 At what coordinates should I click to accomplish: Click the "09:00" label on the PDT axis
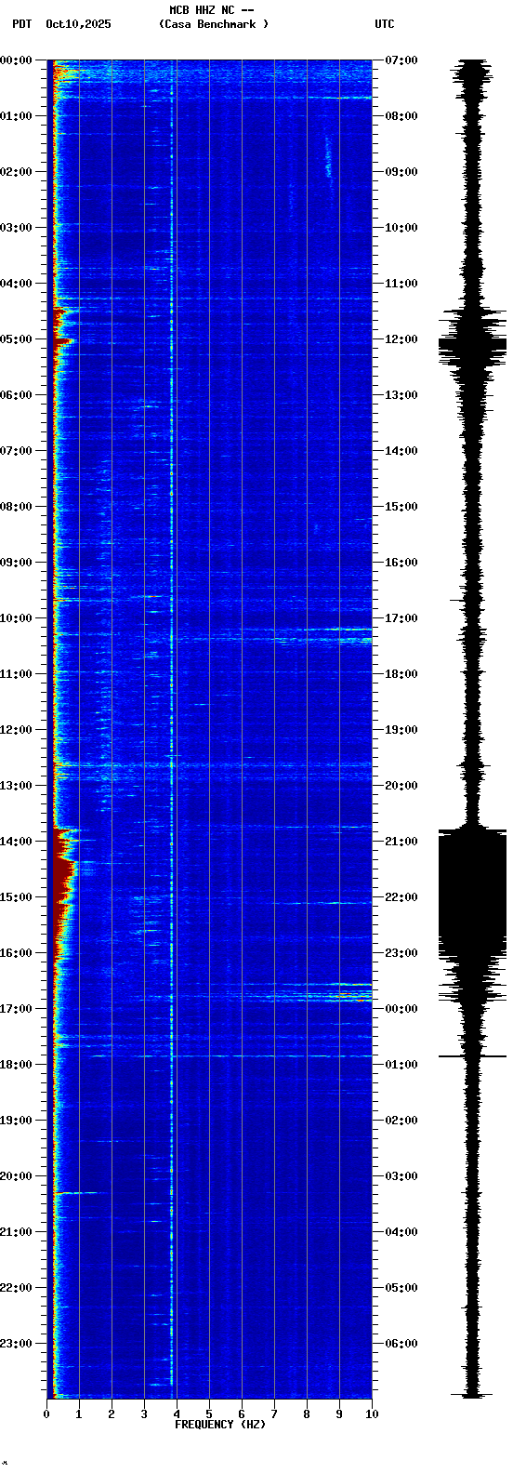tap(16, 563)
